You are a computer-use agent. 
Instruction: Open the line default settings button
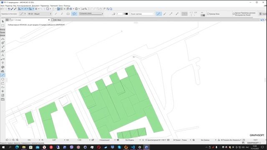[21, 14]
